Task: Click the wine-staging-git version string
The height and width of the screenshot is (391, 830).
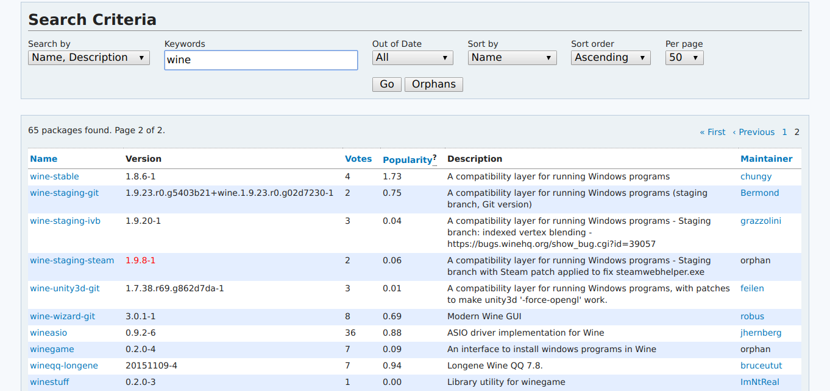Action: click(230, 193)
